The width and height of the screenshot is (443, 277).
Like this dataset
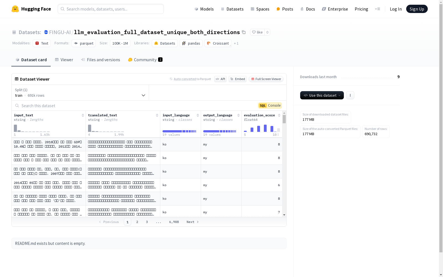tap(257, 32)
